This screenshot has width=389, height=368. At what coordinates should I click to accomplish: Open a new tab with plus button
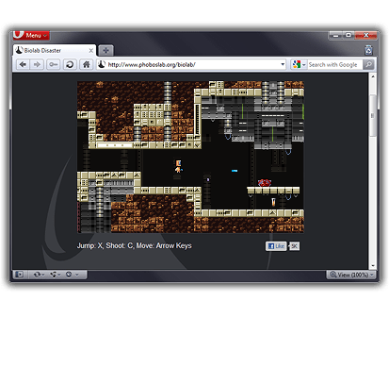tap(105, 50)
